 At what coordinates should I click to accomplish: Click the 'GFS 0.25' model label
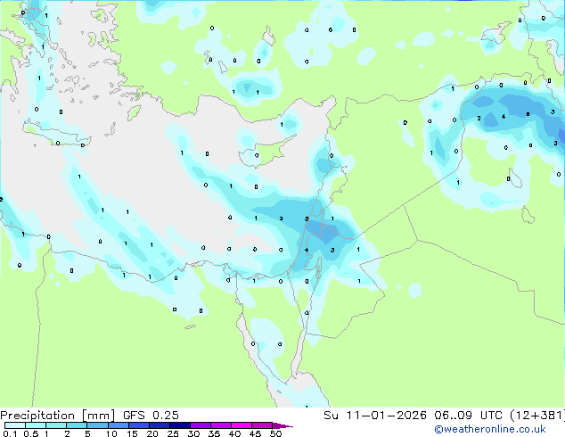pyautogui.click(x=151, y=416)
